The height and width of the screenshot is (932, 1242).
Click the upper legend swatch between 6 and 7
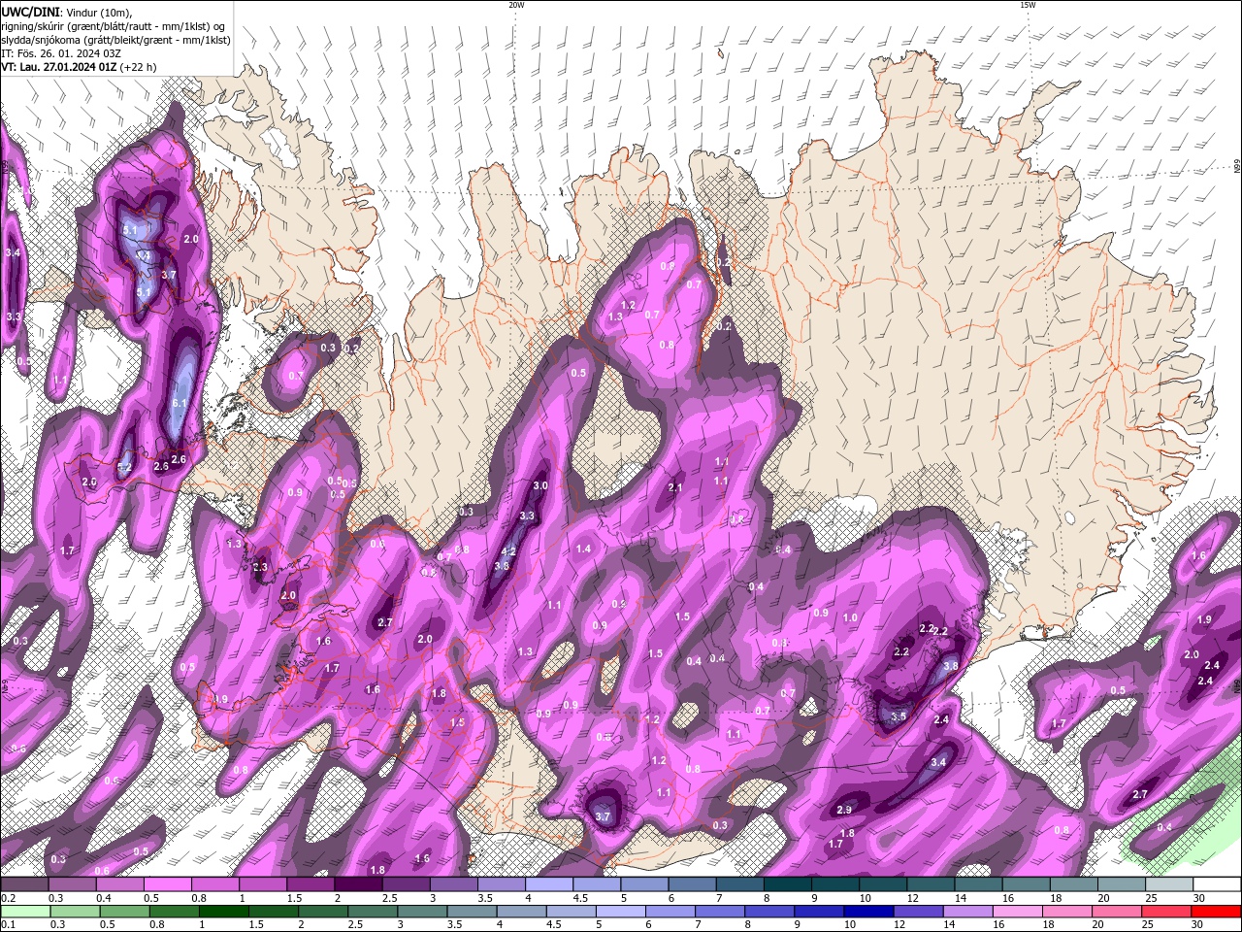pos(691,884)
